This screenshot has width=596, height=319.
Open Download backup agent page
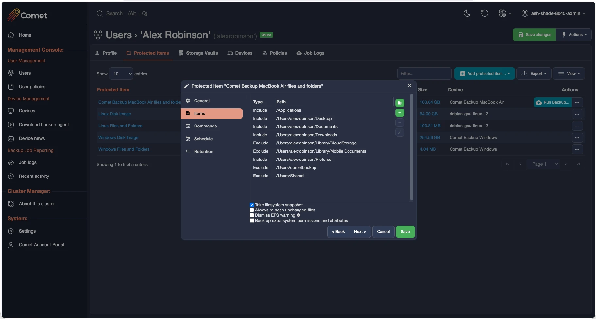tap(38, 125)
